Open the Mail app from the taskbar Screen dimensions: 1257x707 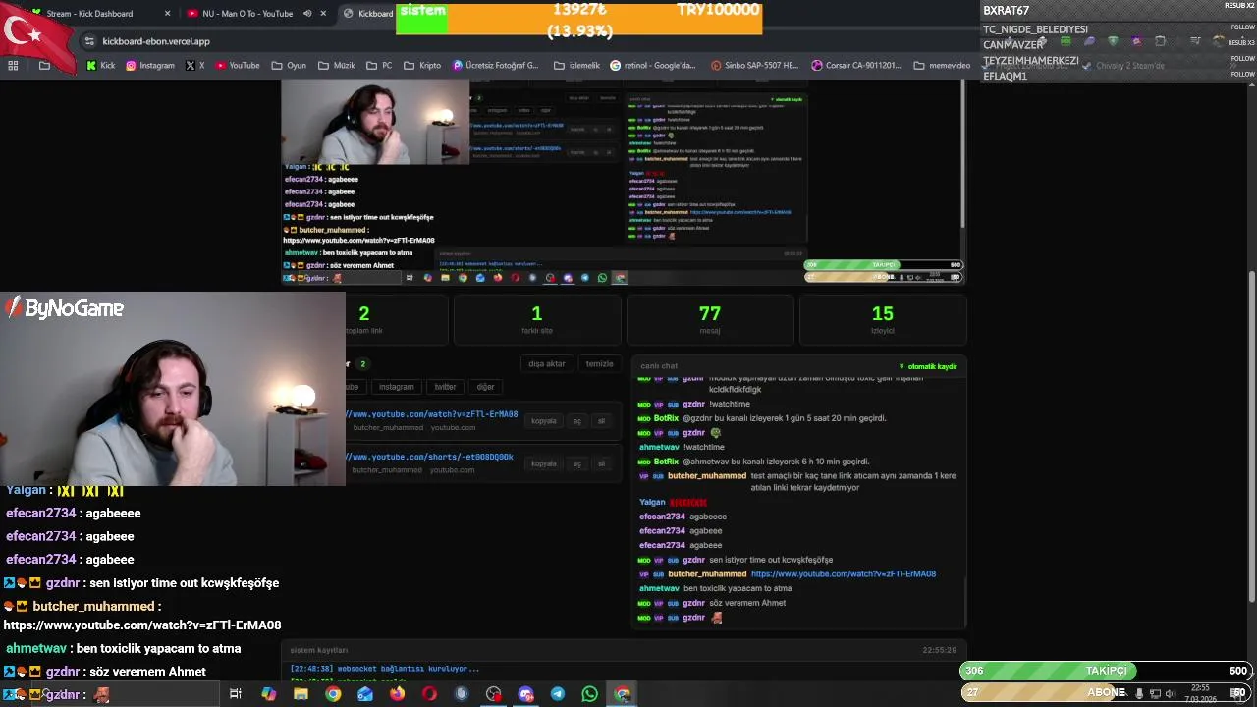[x=365, y=694]
